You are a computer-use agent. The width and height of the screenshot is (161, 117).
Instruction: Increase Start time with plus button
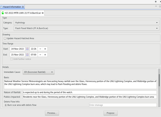(45, 49)
